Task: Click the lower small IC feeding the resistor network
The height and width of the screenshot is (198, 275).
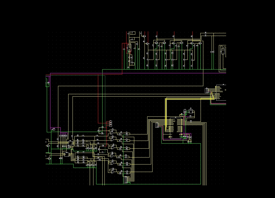Action: coord(67,155)
